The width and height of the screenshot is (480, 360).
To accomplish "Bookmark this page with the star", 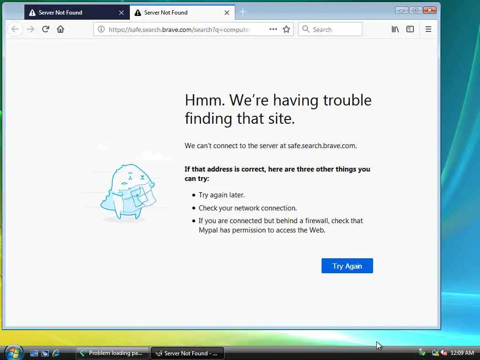I will [286, 30].
